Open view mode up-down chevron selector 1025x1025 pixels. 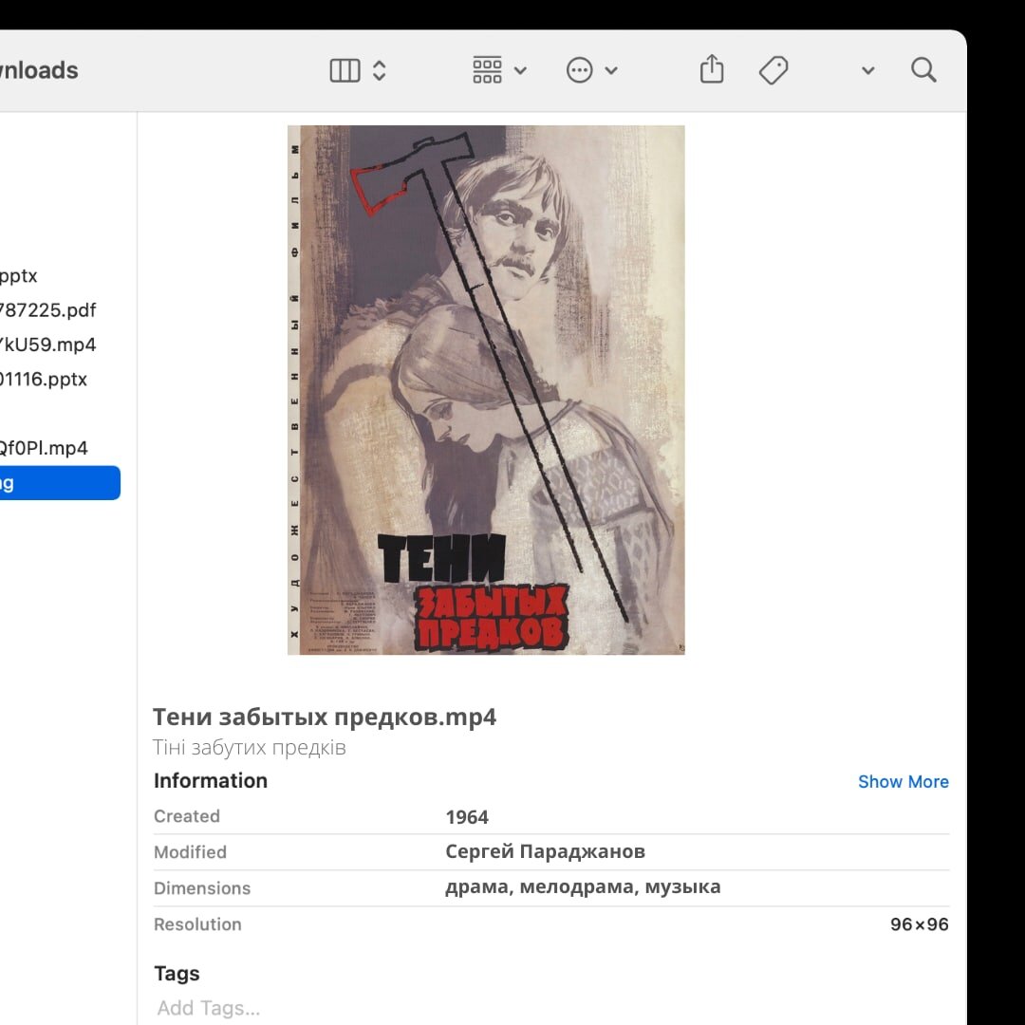(x=379, y=70)
